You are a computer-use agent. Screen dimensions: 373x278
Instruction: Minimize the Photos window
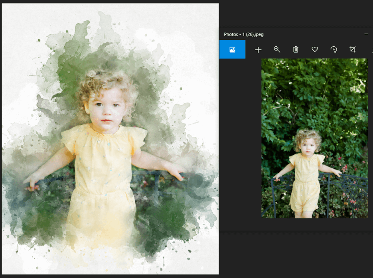(x=366, y=34)
